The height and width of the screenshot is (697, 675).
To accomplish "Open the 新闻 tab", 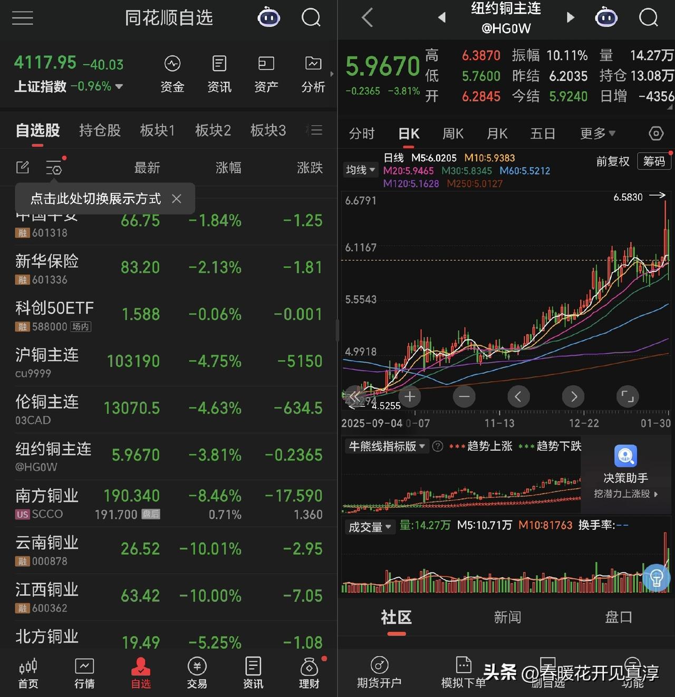I will 507,617.
